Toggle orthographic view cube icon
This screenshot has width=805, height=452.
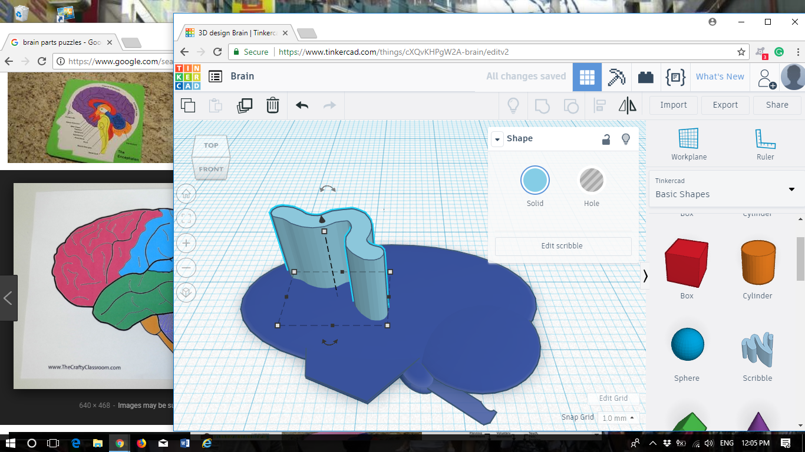[x=186, y=293]
